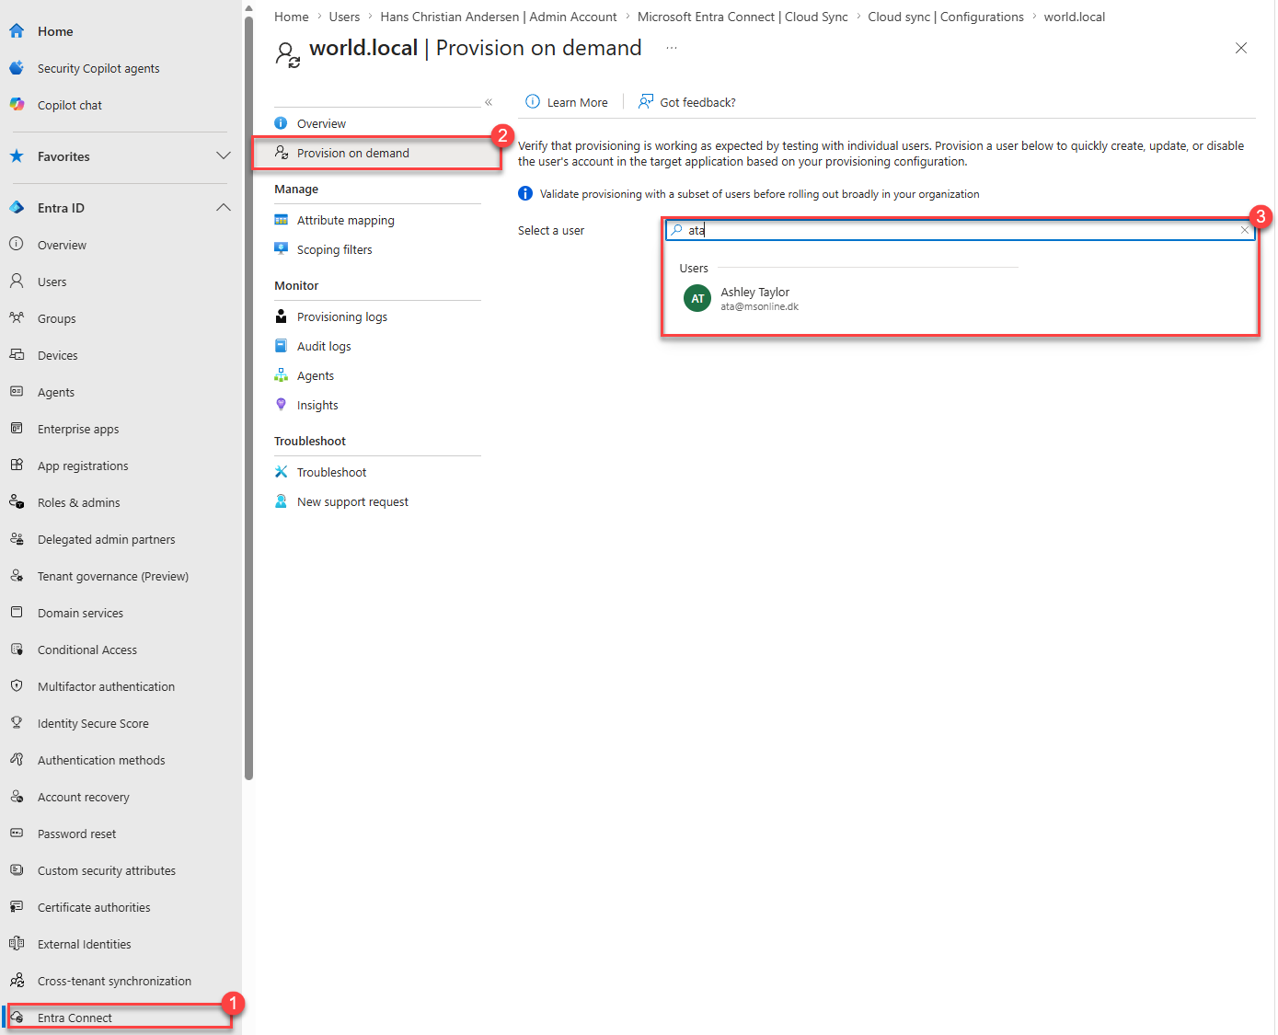Image resolution: width=1278 pixels, height=1035 pixels.
Task: Click the Scoping filters icon
Action: [282, 249]
